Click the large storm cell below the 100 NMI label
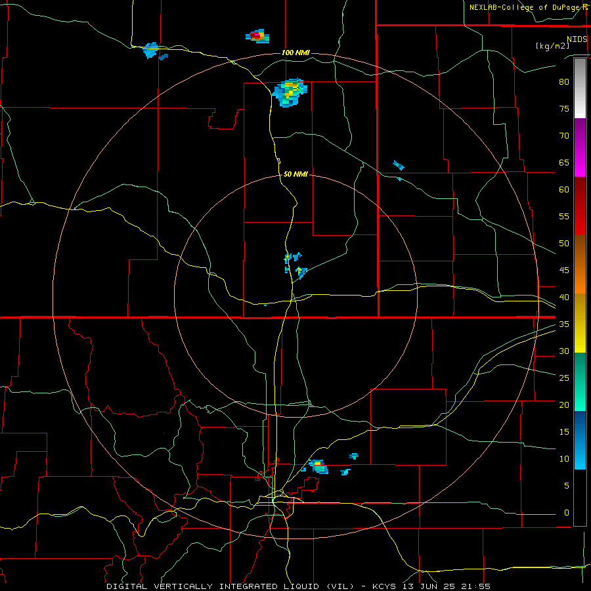This screenshot has height=591, width=591. pyautogui.click(x=290, y=93)
